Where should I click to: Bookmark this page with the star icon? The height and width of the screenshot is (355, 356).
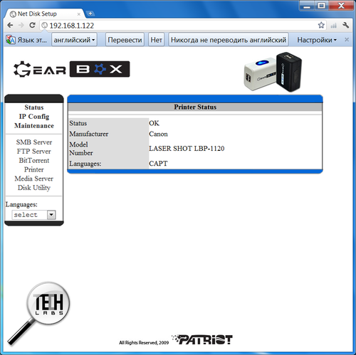click(321, 25)
